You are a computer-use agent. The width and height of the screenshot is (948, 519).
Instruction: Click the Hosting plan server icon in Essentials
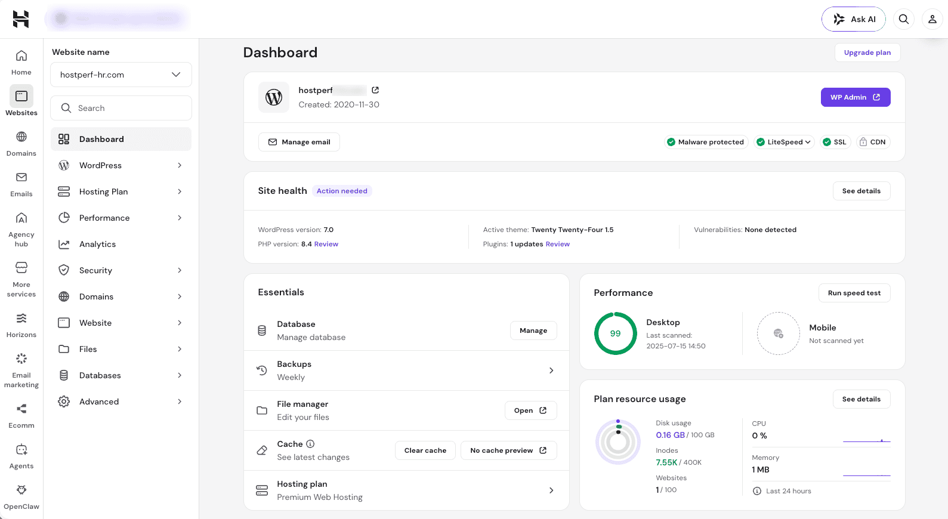[x=262, y=490]
